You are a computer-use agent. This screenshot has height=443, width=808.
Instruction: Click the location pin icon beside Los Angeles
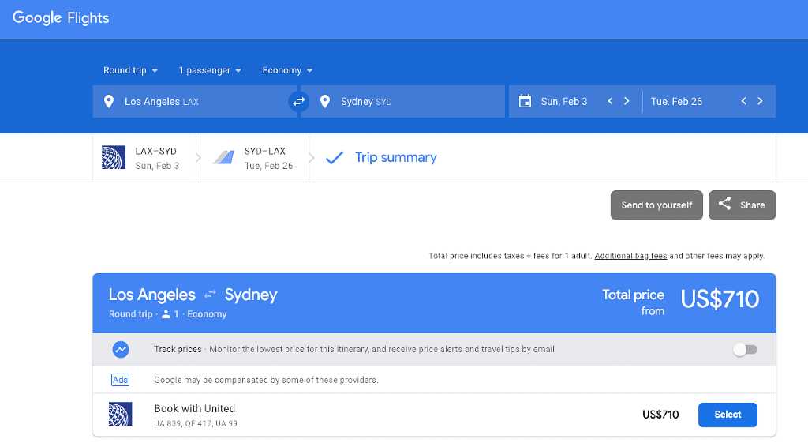pyautogui.click(x=109, y=102)
